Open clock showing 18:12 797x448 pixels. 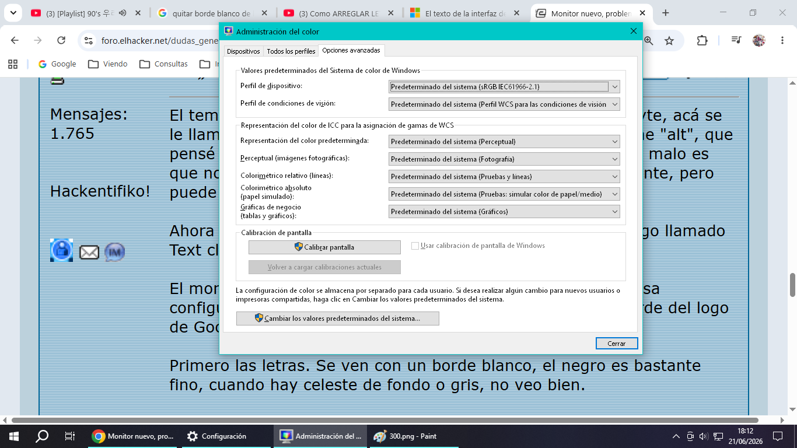coord(745,436)
